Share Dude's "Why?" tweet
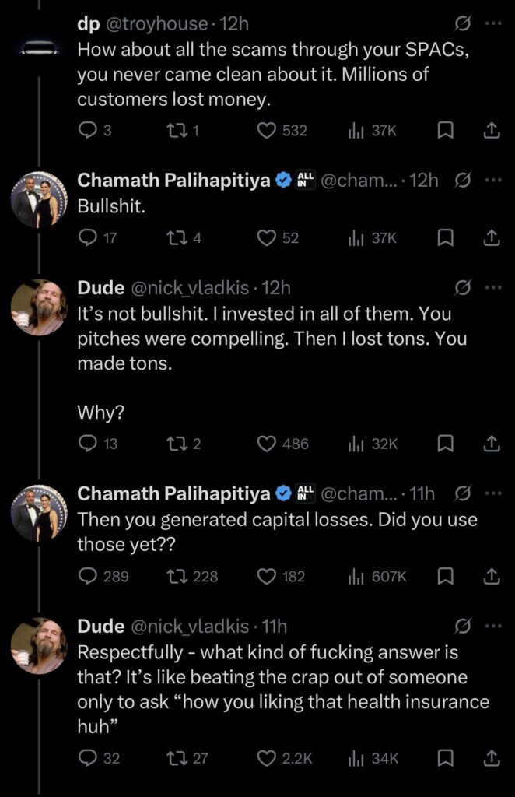515x797 pixels. [x=491, y=444]
